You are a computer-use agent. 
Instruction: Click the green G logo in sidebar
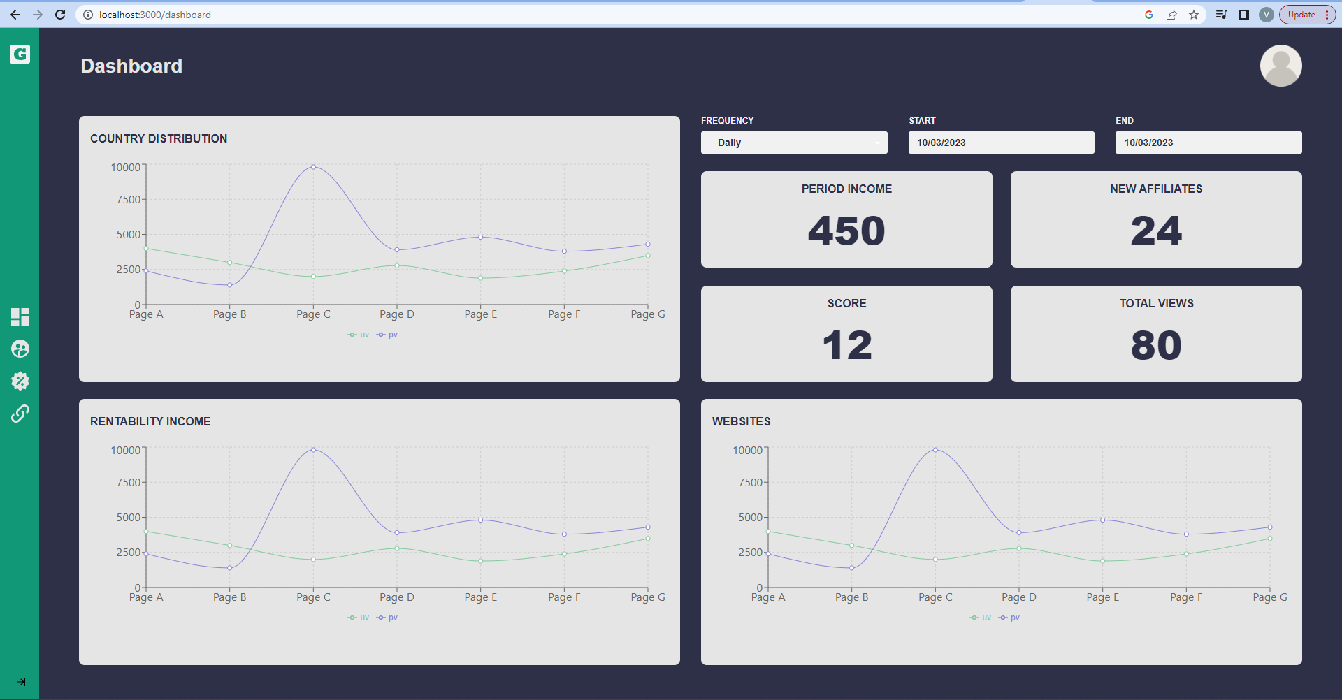point(20,54)
